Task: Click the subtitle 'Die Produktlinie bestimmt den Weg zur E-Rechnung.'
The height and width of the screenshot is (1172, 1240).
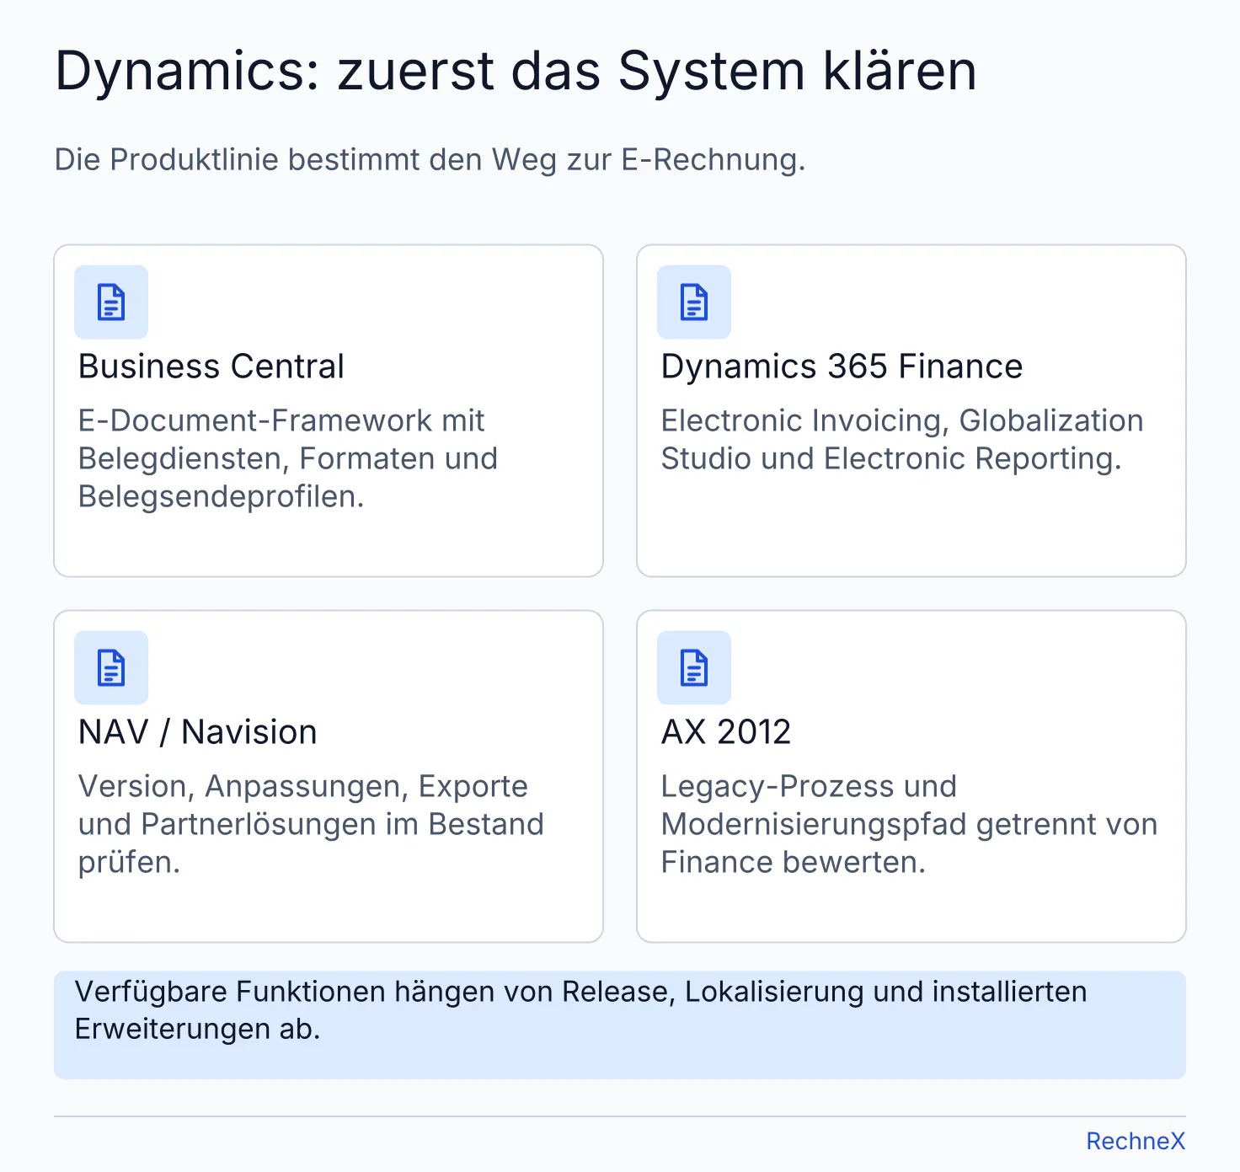Action: tap(430, 159)
